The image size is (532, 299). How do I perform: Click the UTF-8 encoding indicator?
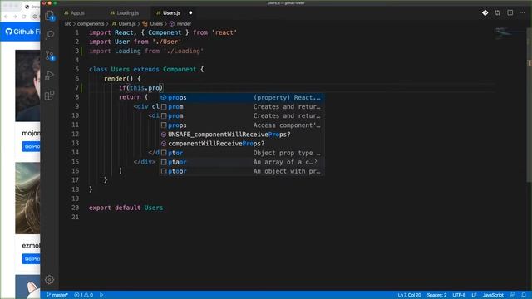[459, 295]
